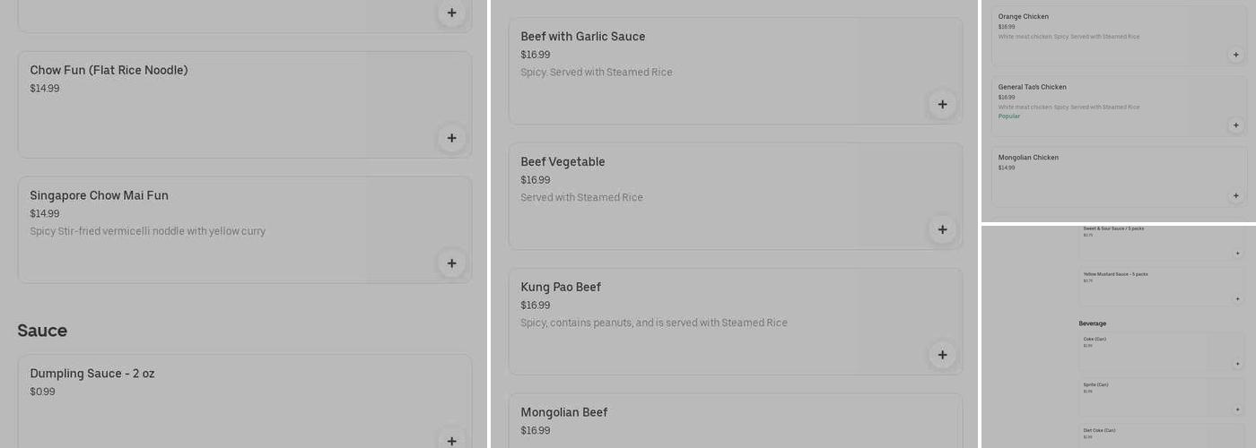Viewport: 1256px width, 448px height.
Task: Add Beef Vegetable using its plus icon
Action: tap(942, 229)
